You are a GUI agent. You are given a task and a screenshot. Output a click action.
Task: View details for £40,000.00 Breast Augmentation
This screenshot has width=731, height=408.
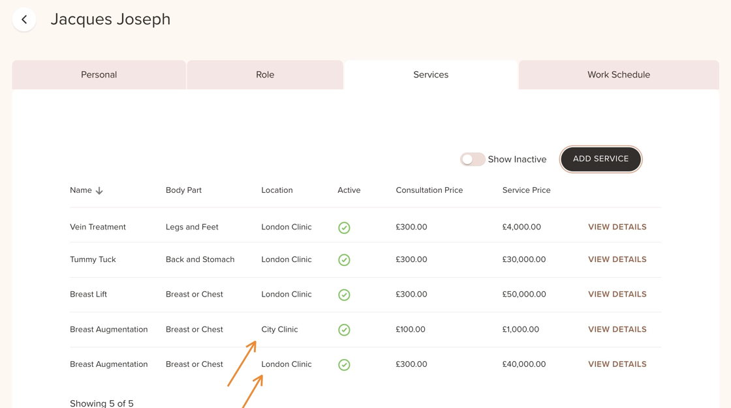617,364
